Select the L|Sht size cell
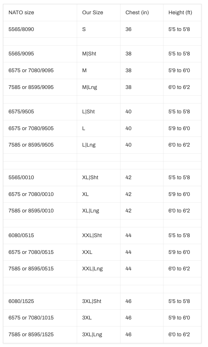This screenshot has width=208, height=347. 89,112
